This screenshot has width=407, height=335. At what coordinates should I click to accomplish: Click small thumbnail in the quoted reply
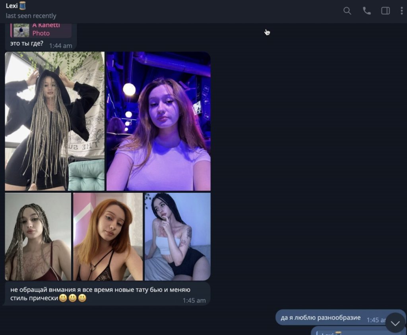(21, 30)
